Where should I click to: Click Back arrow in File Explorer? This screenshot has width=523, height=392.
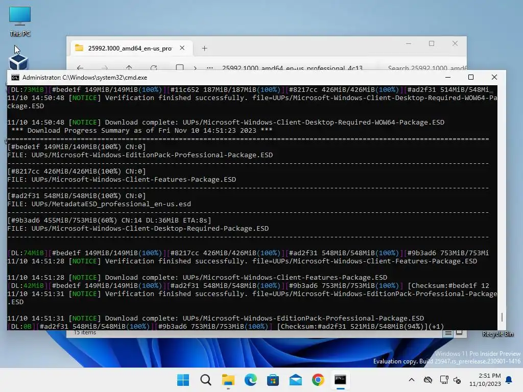click(80, 68)
